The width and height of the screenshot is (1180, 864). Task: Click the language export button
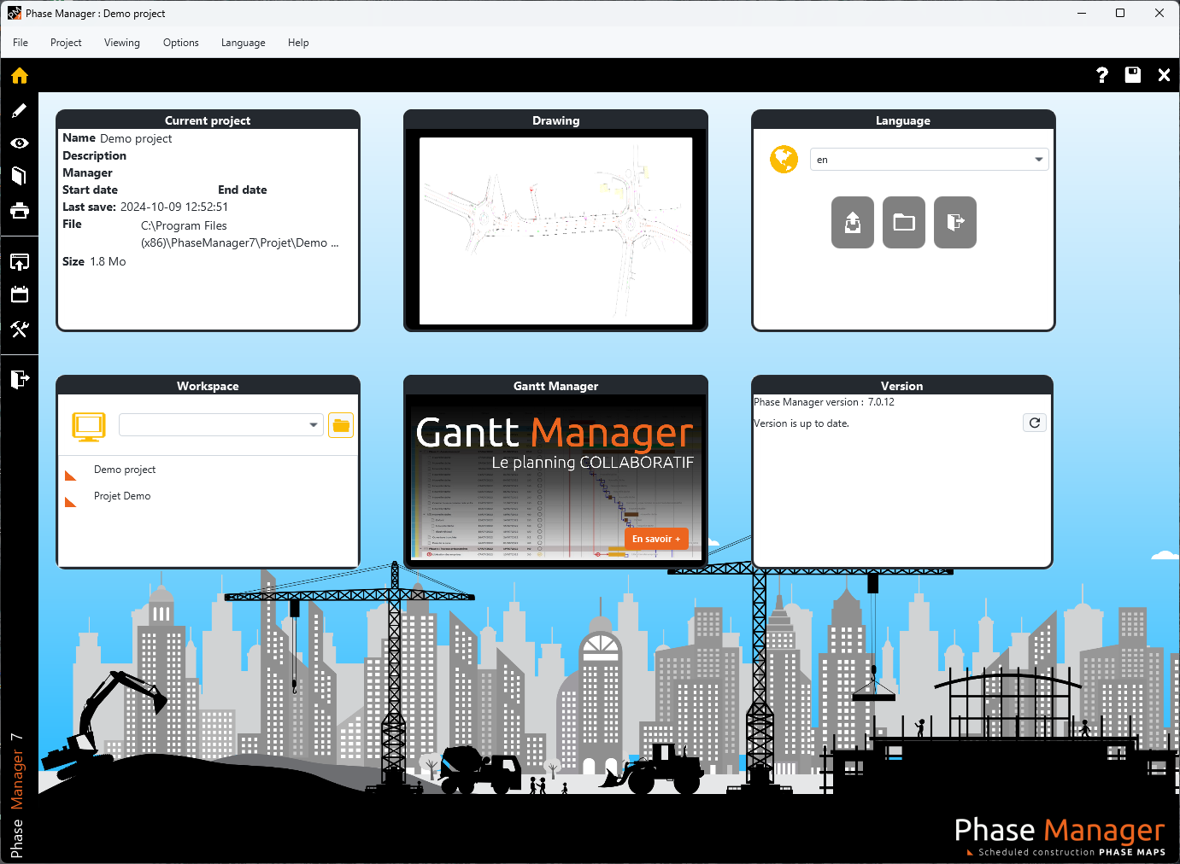955,223
